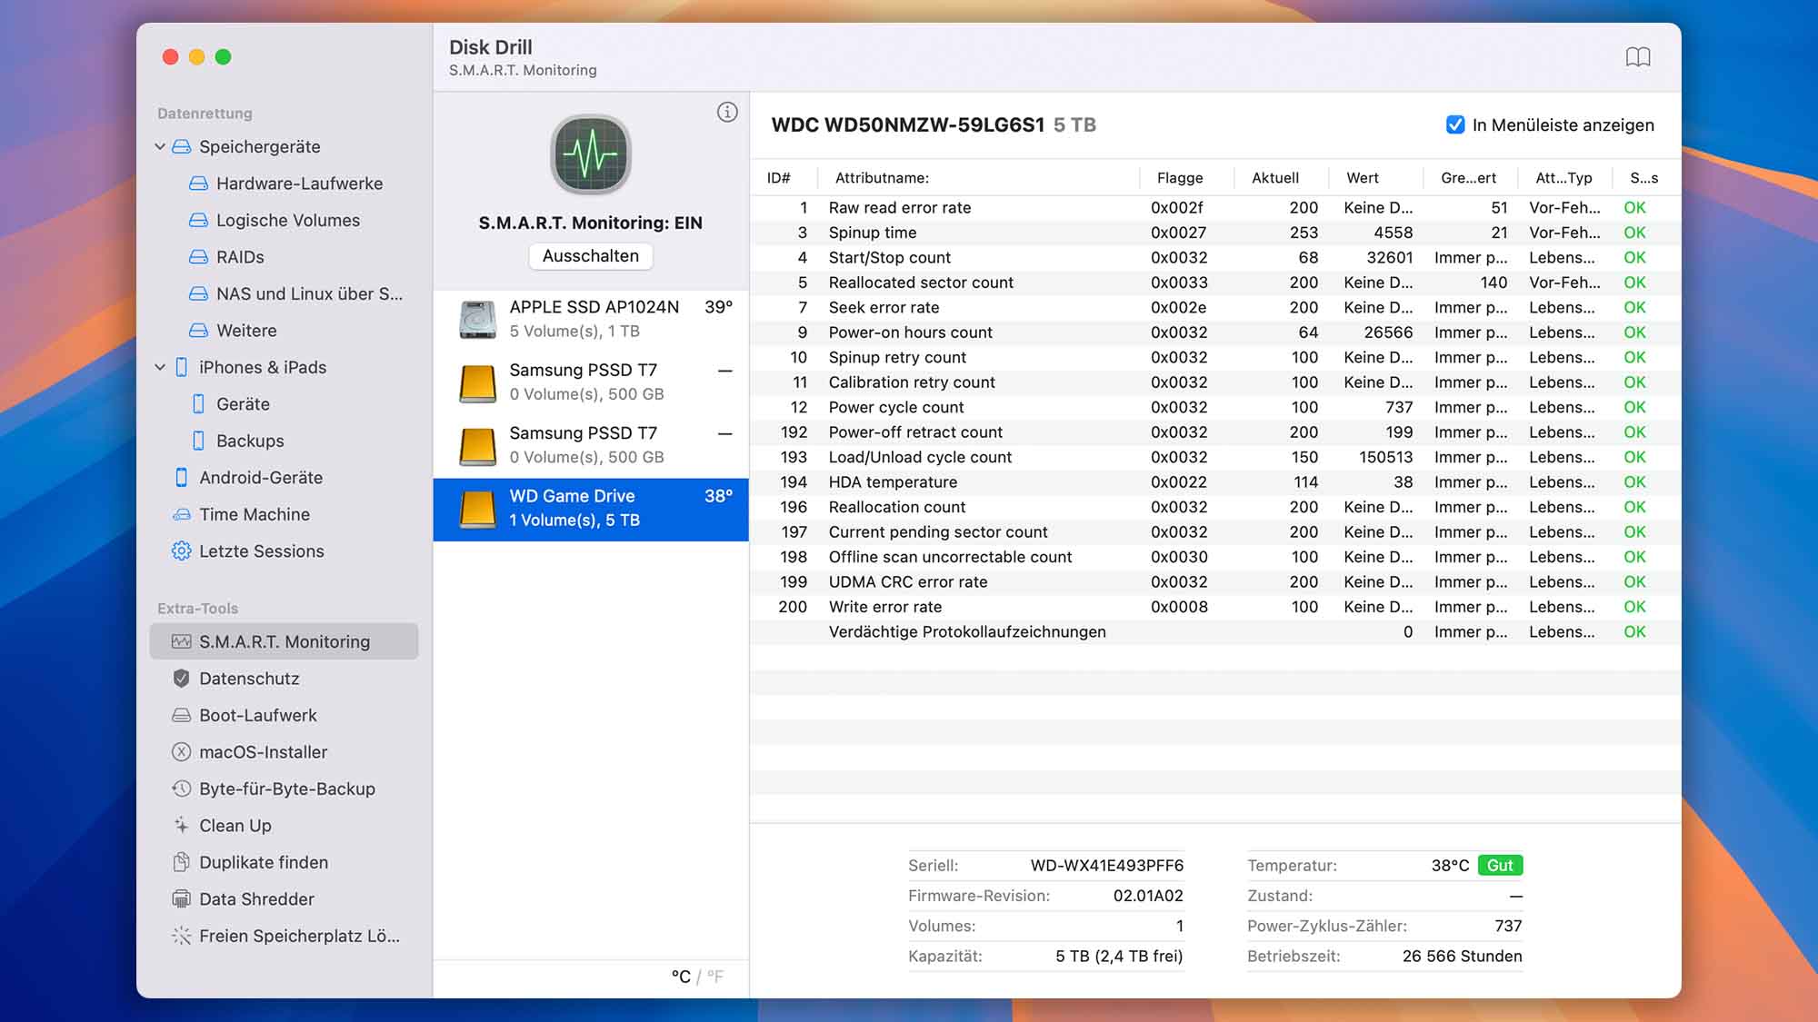Switch temperature unit to °C

(x=681, y=977)
